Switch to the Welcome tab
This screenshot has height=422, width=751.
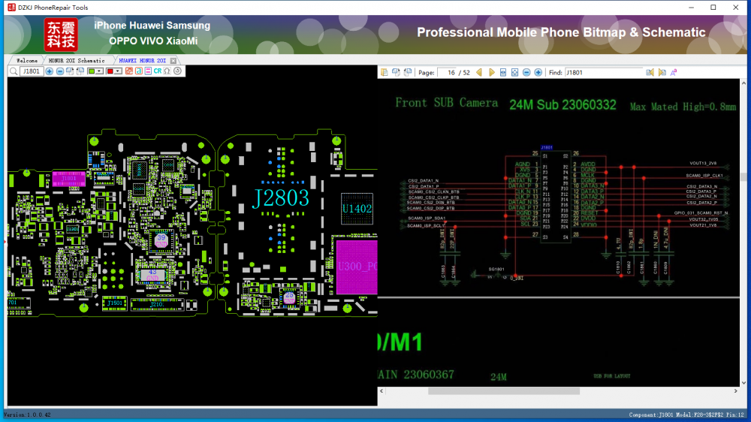(x=26, y=60)
